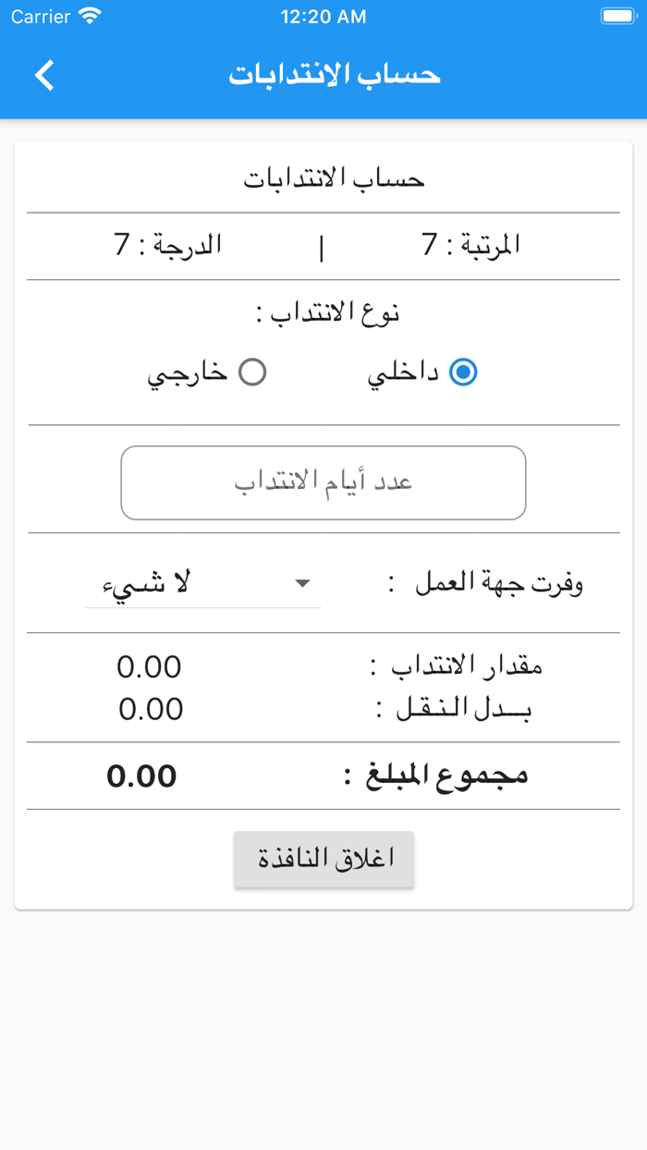Image resolution: width=647 pixels, height=1150 pixels.
Task: Tap the مقدار الانتداب 0.00 value
Action: (150, 667)
